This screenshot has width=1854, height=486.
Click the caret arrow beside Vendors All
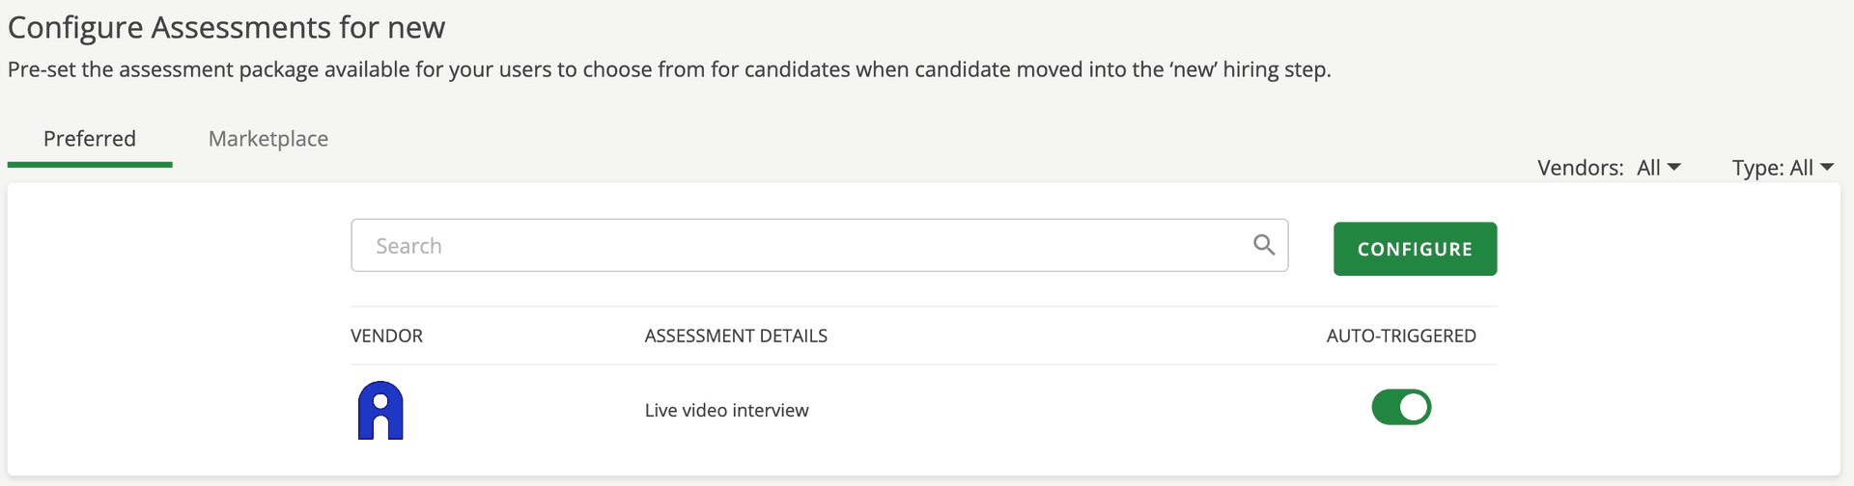(1674, 167)
